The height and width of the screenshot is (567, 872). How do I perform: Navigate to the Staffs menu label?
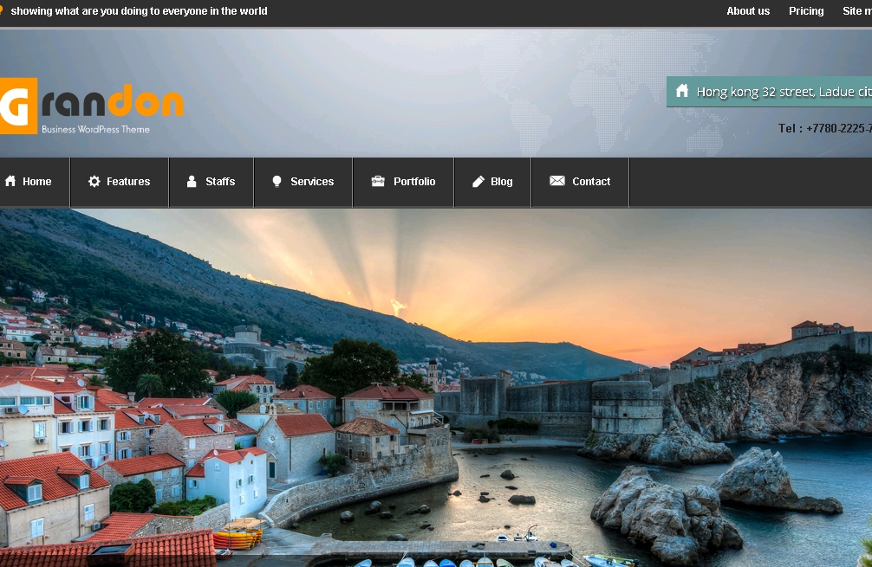pos(220,182)
